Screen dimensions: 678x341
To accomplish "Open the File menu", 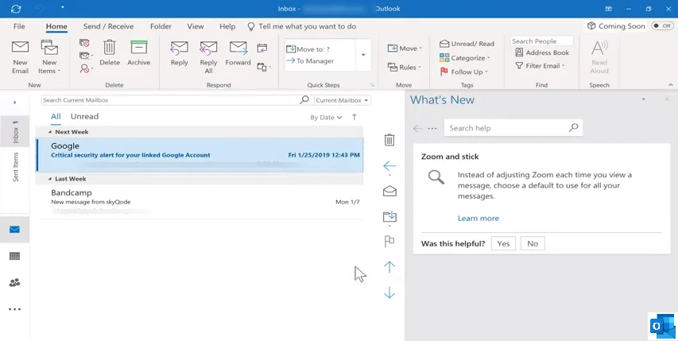I will coord(19,26).
